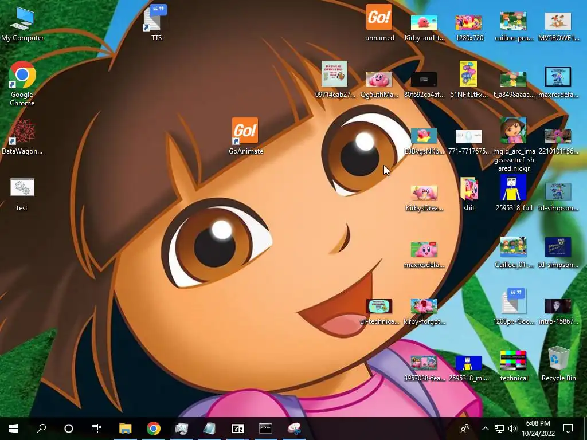Screen dimensions: 587x440
Task: Open the Windows Start menu
Action: point(14,429)
